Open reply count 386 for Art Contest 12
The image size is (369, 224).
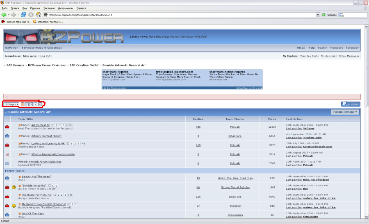[198, 127]
